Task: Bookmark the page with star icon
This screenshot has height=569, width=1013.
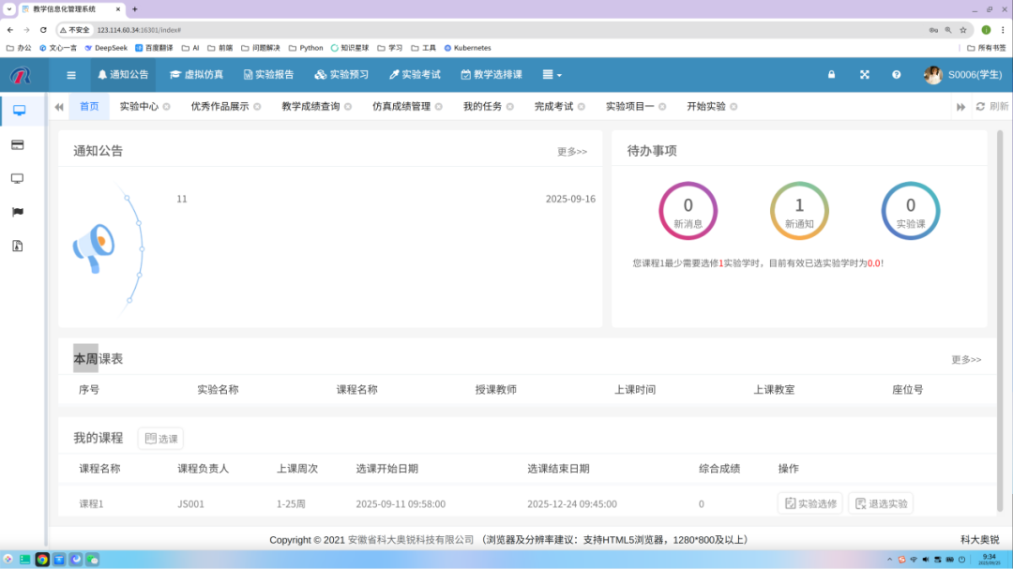Action: pos(963,30)
